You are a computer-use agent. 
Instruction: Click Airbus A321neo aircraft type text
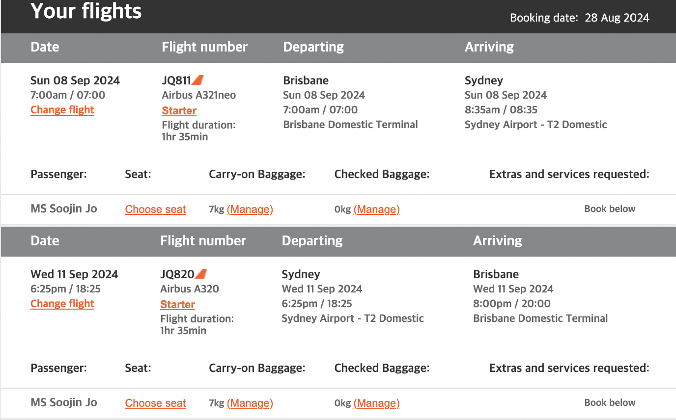point(199,95)
